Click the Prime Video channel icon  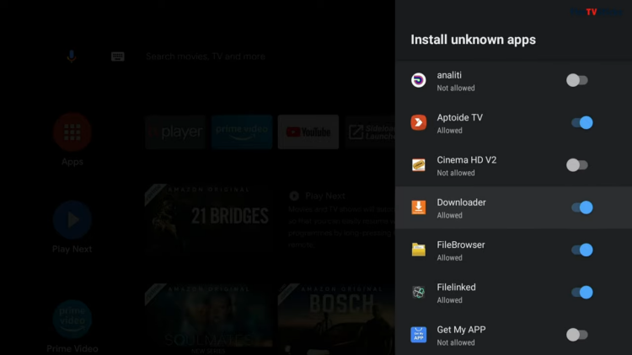coord(72,319)
